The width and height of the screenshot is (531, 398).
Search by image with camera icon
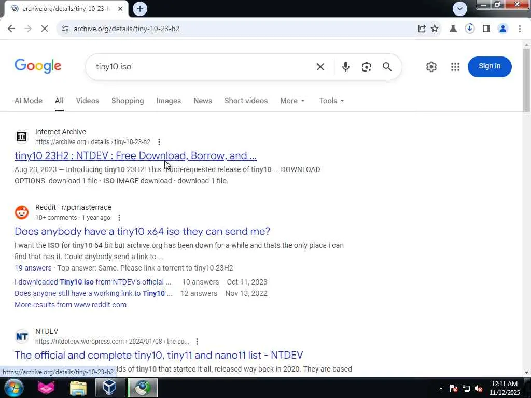[x=366, y=67]
